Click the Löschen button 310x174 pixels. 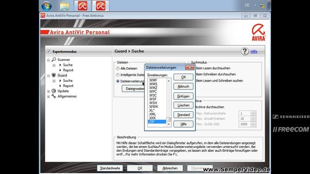(x=183, y=105)
